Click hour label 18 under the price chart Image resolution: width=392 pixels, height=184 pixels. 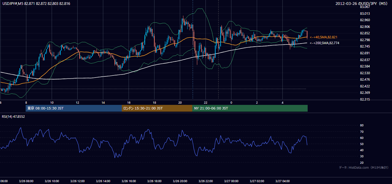(x=155, y=102)
